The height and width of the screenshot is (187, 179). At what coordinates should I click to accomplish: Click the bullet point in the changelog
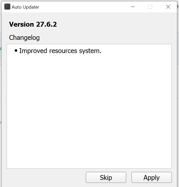coord(16,51)
